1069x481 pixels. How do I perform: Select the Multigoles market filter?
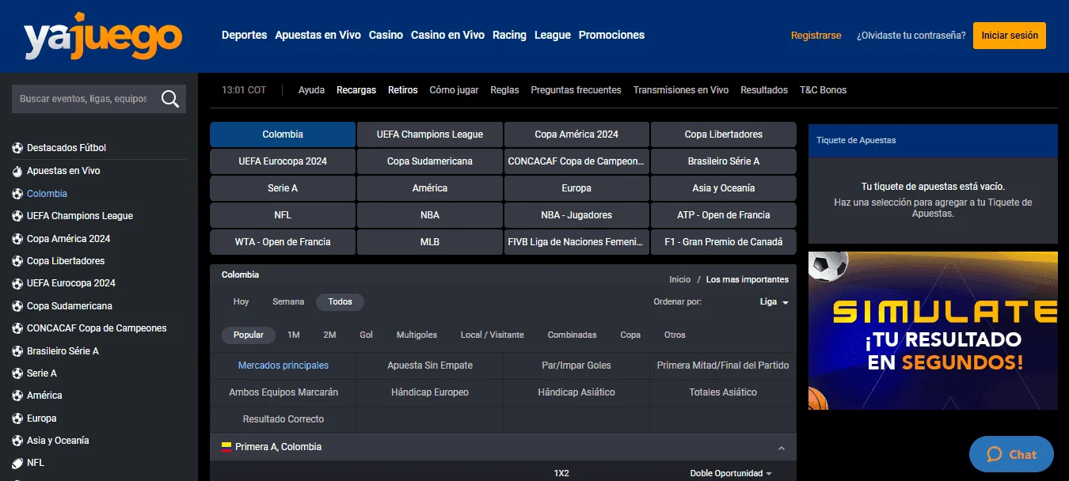[417, 335]
